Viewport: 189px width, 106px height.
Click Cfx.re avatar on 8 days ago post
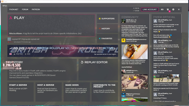pyautogui.click(x=155, y=53)
